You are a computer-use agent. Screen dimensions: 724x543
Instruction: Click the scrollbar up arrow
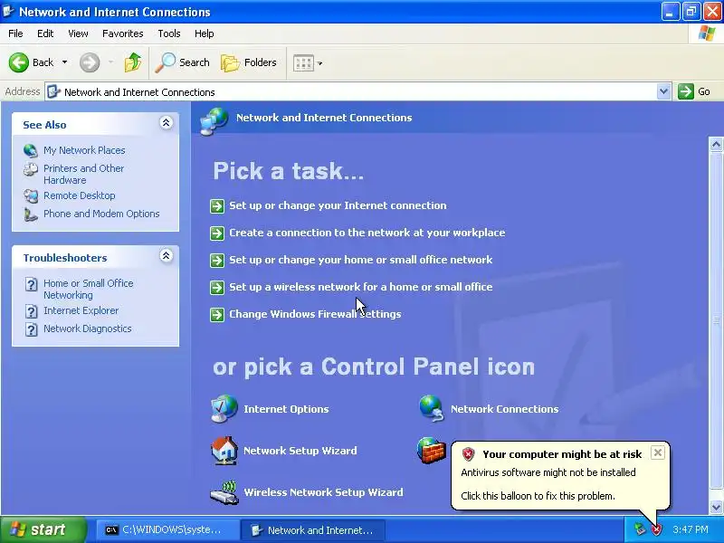(x=716, y=145)
